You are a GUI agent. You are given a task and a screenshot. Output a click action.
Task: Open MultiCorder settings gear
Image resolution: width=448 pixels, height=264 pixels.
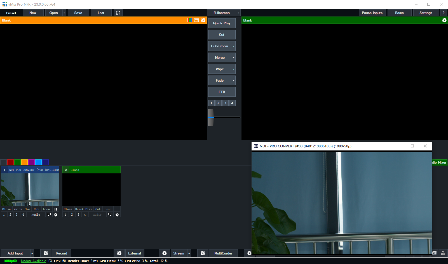[x=203, y=253]
